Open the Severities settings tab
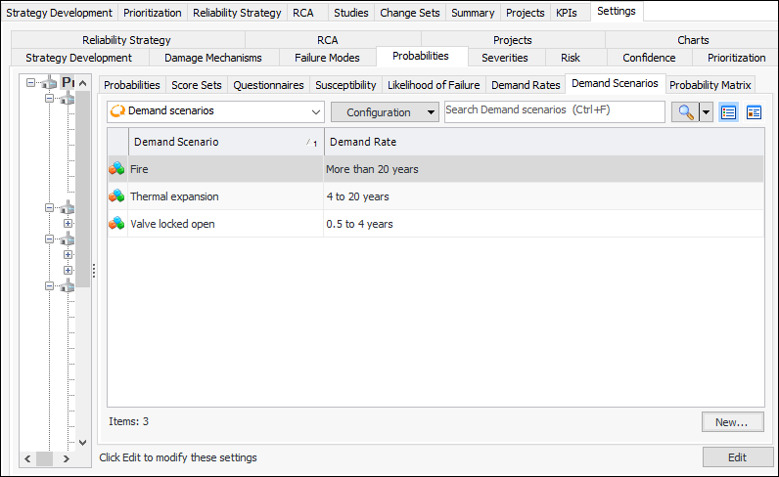This screenshot has width=779, height=477. tap(504, 58)
